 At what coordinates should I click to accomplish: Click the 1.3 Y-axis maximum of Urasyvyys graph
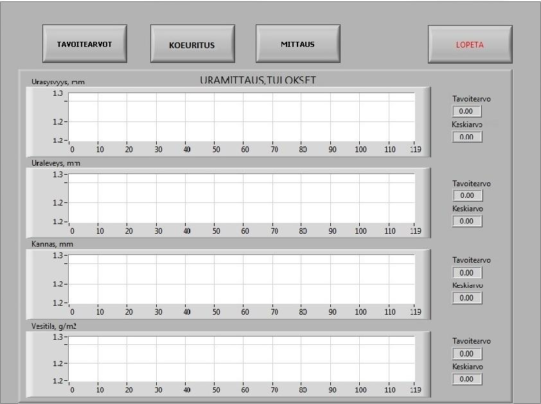click(58, 93)
